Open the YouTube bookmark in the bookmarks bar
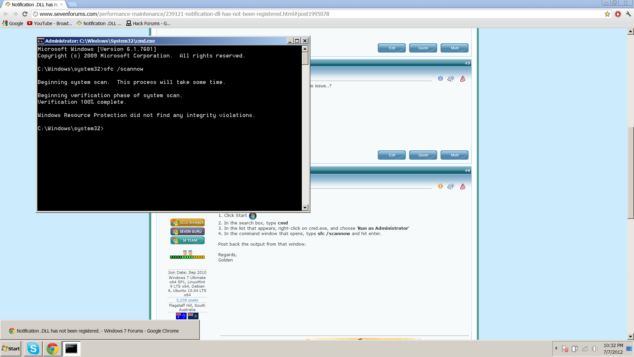634x357 pixels. 50,23
